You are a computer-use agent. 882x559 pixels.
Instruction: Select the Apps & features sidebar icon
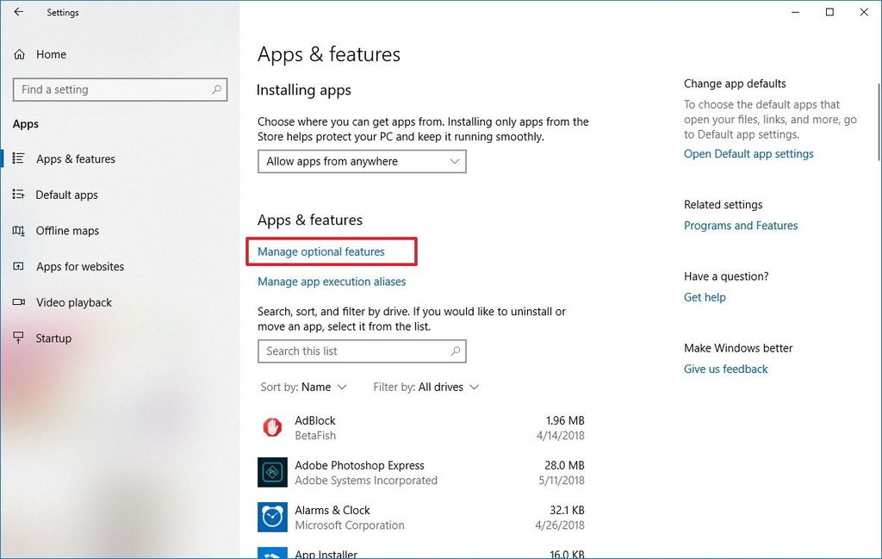point(19,158)
